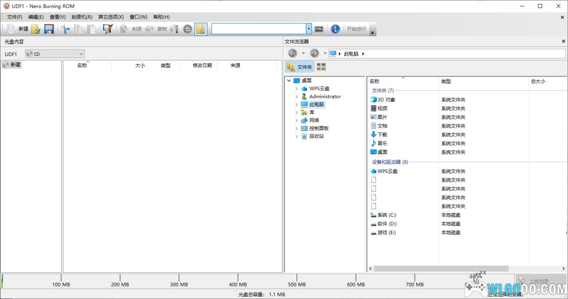
Task: Open the CD disc type dropdown
Action: (x=55, y=54)
